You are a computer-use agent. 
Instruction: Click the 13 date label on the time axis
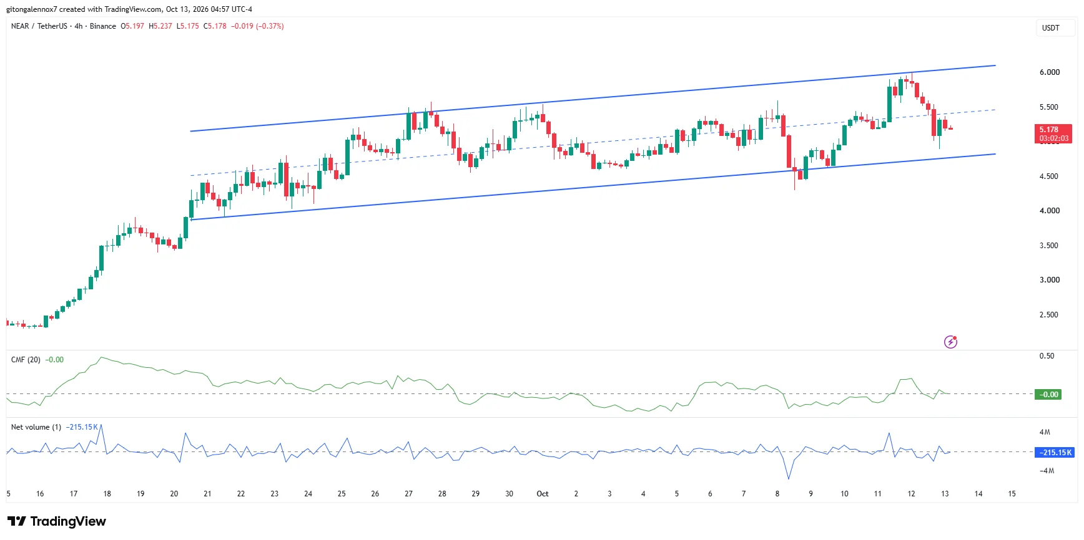coord(945,494)
